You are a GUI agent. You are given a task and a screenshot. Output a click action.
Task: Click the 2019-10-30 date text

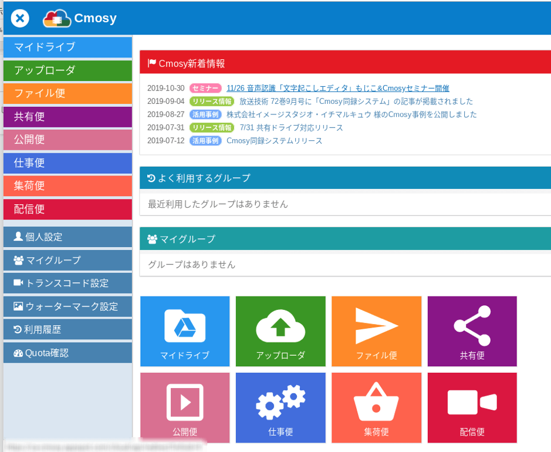[166, 88]
